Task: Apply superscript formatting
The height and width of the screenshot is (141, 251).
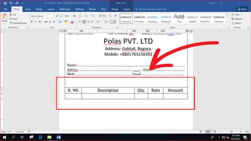Action: pos(54,22)
